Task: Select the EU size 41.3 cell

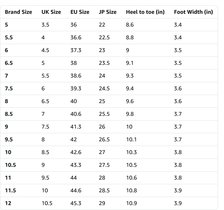Action: 76,127
